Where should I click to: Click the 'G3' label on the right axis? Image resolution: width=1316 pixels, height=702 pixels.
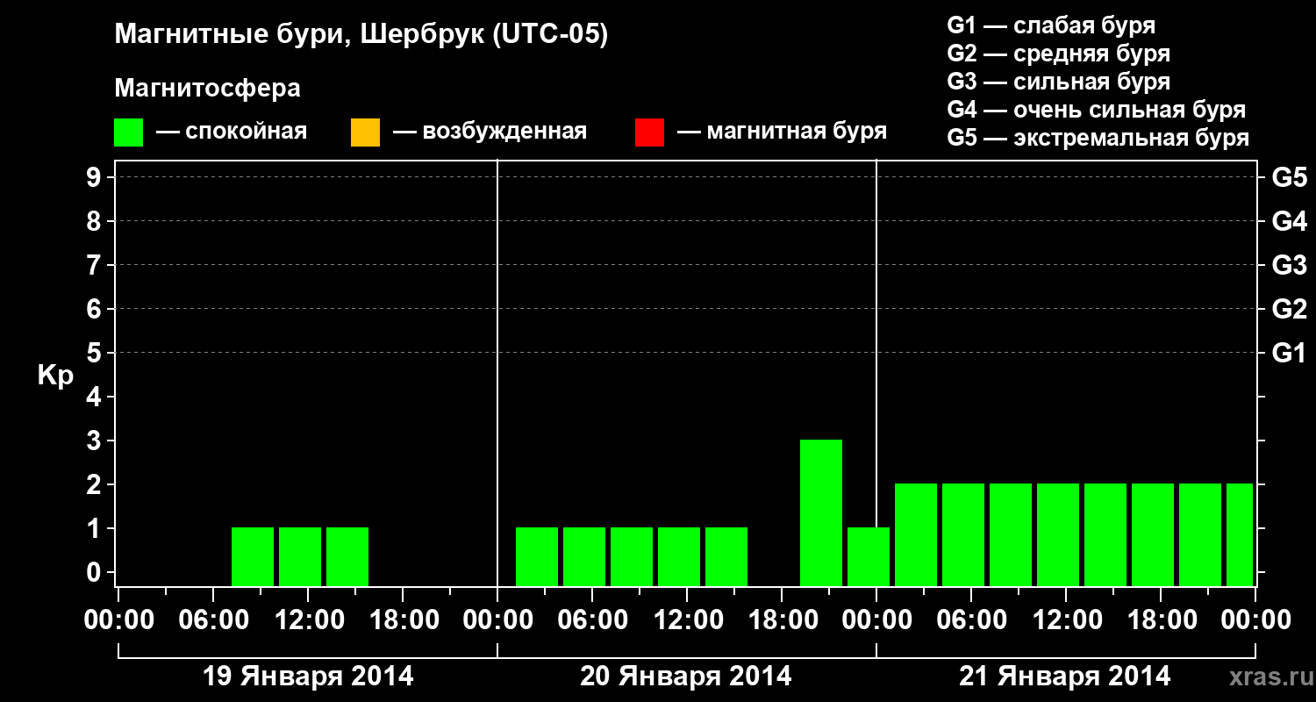click(x=1290, y=265)
